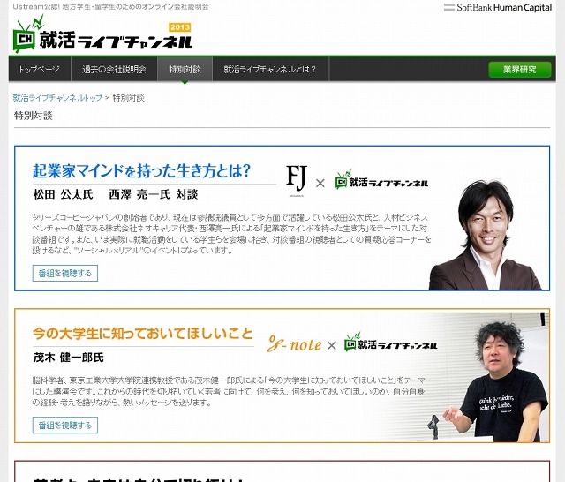The height and width of the screenshot is (482, 565).
Task: Click the 就活ライブチャンネル site logo
Action: pos(102,34)
